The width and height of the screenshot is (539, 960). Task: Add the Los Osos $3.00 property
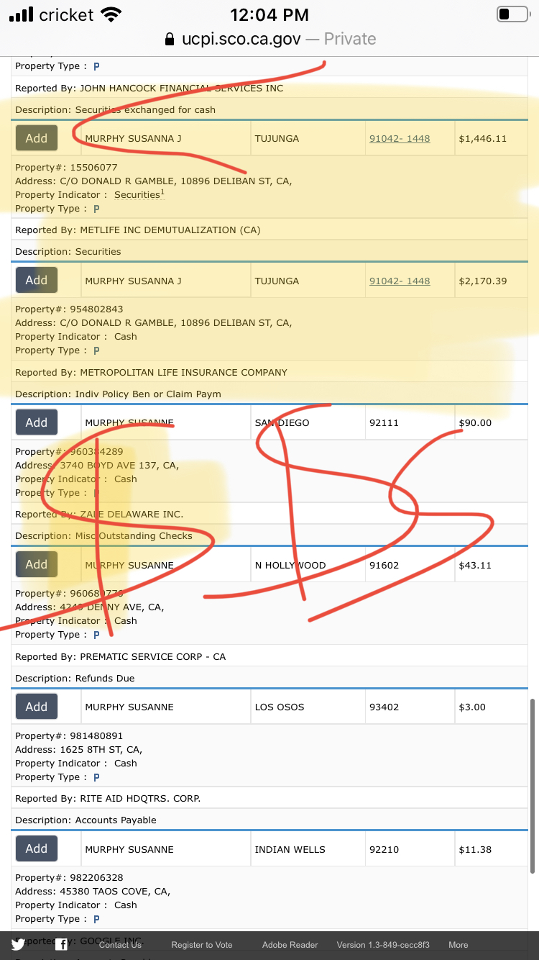click(37, 707)
